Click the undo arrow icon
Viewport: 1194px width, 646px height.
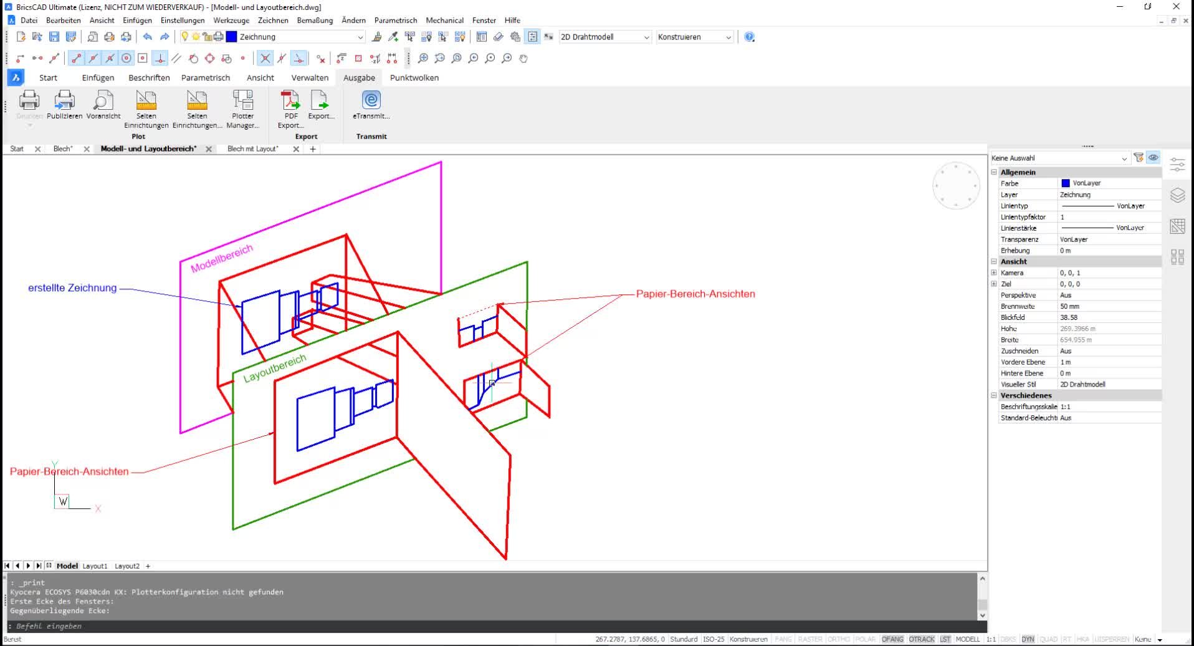(x=147, y=37)
